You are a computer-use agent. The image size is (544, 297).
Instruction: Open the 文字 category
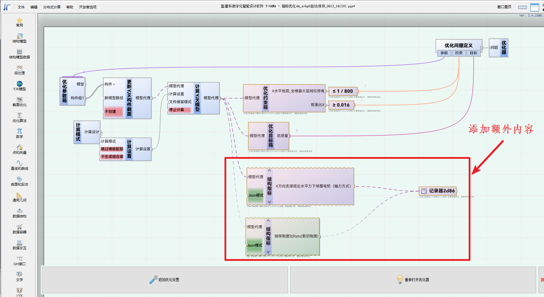(x=19, y=277)
